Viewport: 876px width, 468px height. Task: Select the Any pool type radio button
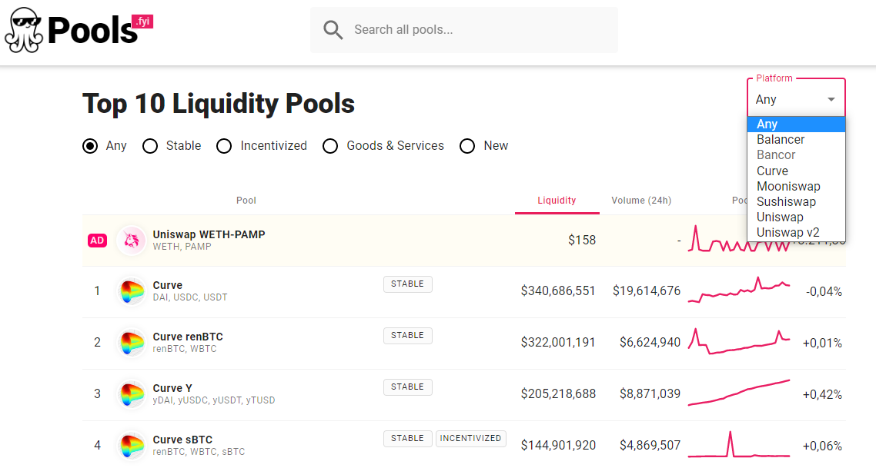(90, 146)
